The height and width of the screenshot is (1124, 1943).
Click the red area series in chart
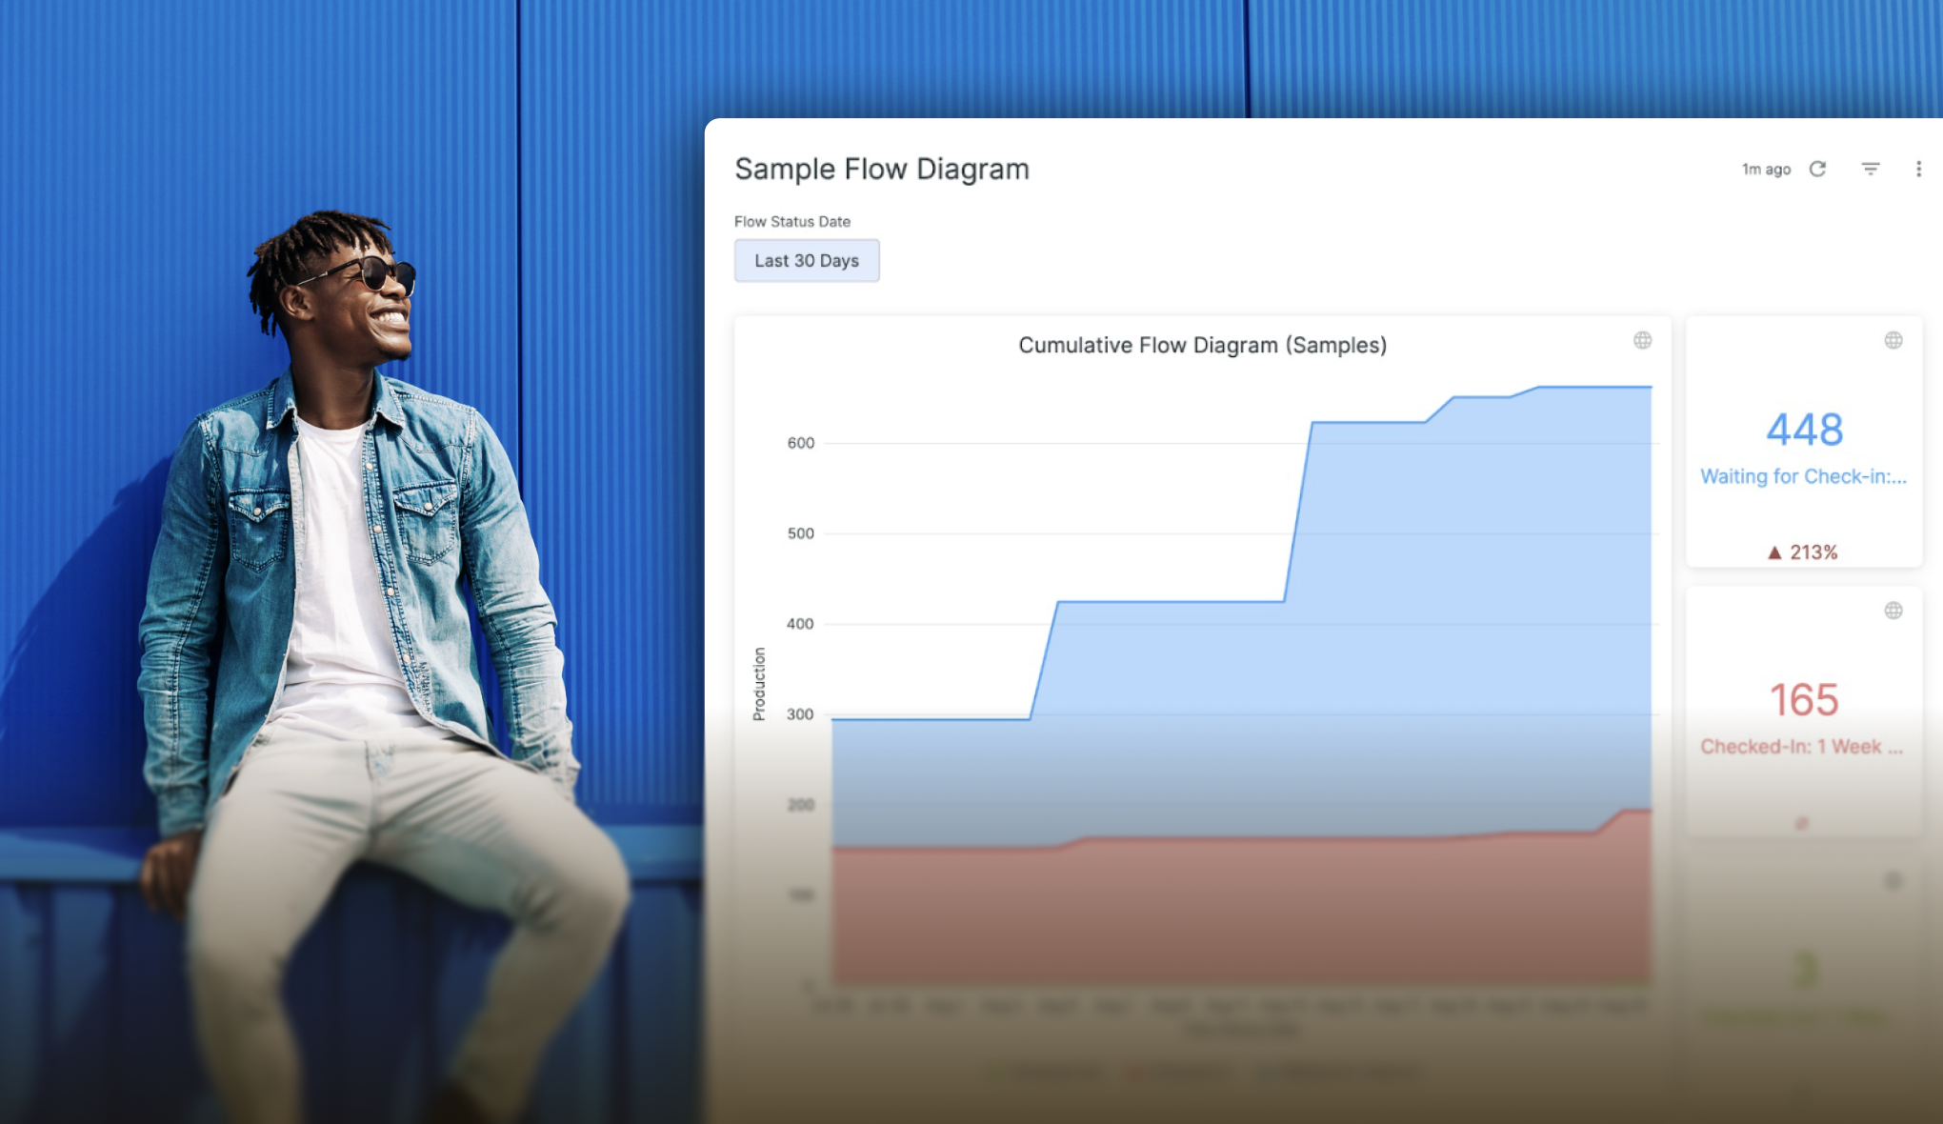[x=1238, y=914]
